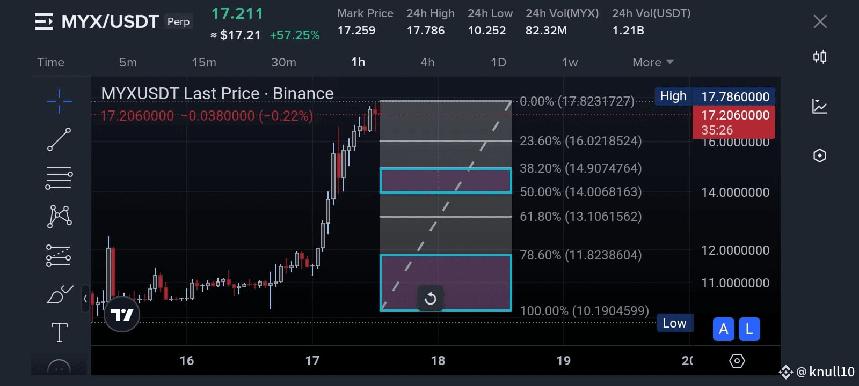This screenshot has width=859, height=386.
Task: Click the 24h Low value 10.252
Action: coord(487,31)
